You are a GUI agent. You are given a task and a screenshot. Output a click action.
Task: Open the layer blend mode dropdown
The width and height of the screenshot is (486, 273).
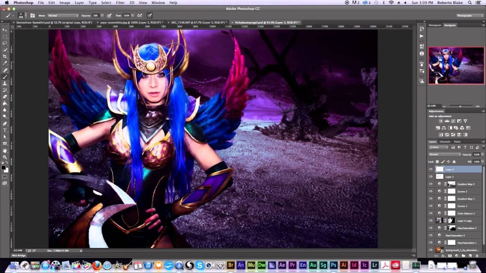pos(444,155)
